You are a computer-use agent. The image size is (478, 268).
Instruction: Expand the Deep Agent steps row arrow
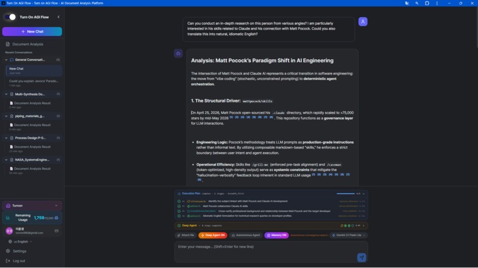pos(364,226)
